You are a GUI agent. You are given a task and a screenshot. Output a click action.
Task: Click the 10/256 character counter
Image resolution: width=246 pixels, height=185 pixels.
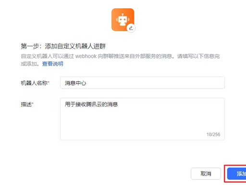coord(213,134)
